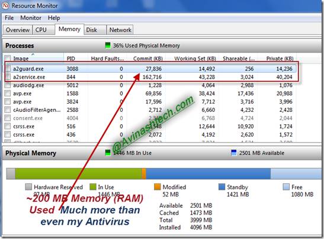
Task: Check the audiodg.exe process checkbox
Action: pos(8,85)
